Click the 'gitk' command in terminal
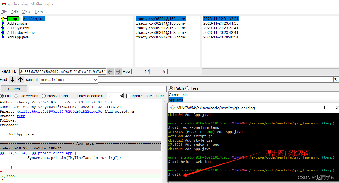Image resolution: width=339 pixels, height=183 pixels. (x=177, y=174)
